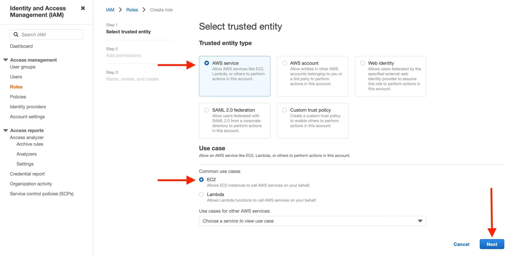Collapse the Access reports section
Image resolution: width=512 pixels, height=256 pixels.
click(6, 130)
